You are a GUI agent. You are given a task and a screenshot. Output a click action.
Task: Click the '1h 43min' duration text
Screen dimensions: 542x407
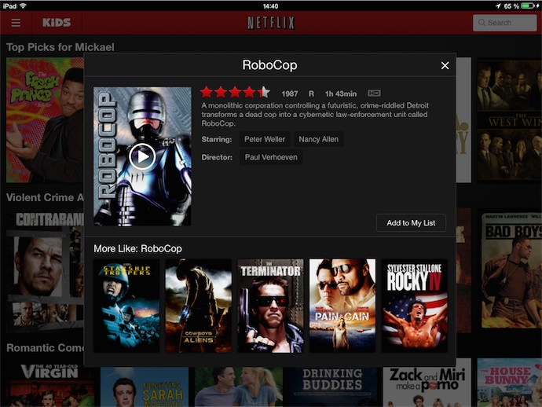340,93
